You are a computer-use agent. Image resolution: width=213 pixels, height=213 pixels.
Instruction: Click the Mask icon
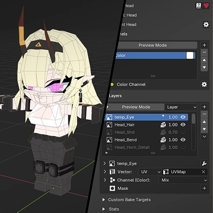coord(112,188)
